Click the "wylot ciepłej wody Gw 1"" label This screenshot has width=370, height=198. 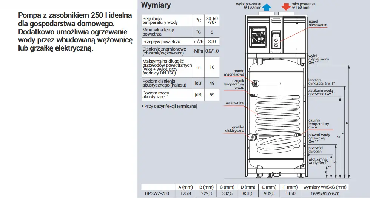pos(319,59)
